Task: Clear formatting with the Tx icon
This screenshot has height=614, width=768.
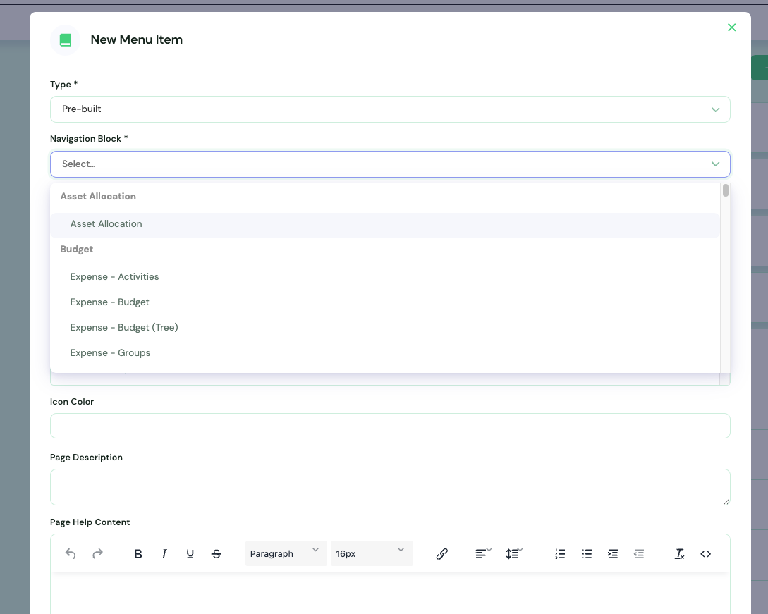Action: point(679,554)
